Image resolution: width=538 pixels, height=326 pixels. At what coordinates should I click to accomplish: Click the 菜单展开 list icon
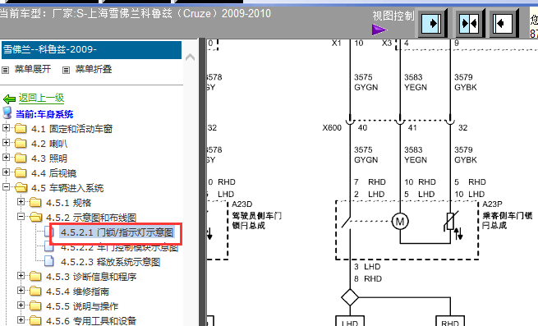pyautogui.click(x=5, y=71)
